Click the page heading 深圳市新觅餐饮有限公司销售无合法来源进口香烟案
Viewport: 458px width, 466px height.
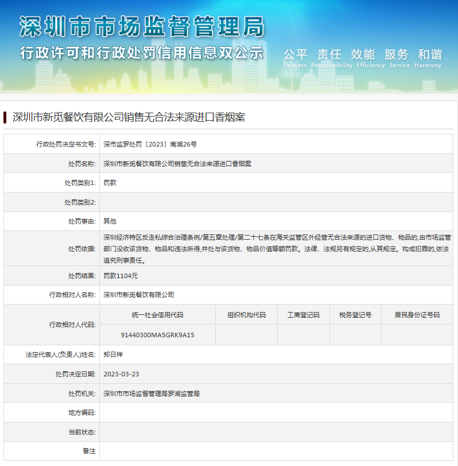pos(129,117)
